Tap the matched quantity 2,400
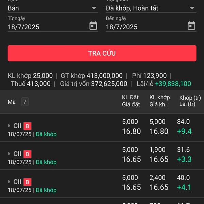Viewport: 204px width, 204px height. click(157, 177)
